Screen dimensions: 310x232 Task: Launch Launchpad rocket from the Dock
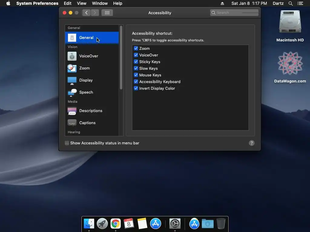[x=102, y=224]
